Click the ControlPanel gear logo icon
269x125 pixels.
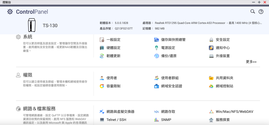(10, 12)
